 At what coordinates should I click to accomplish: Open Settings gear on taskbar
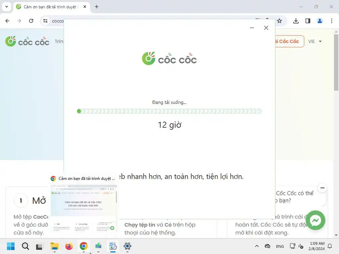(127, 246)
